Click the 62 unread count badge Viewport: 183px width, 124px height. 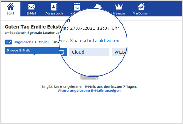pyautogui.click(x=8, y=42)
